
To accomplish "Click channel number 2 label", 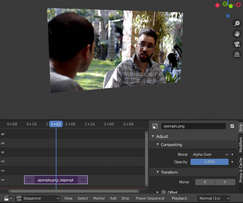I will (x=3, y=171).
